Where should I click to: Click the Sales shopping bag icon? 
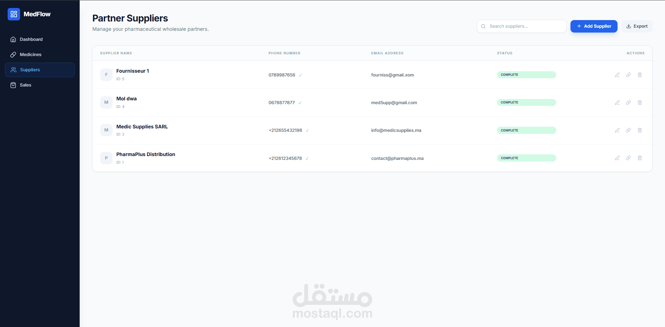click(13, 85)
